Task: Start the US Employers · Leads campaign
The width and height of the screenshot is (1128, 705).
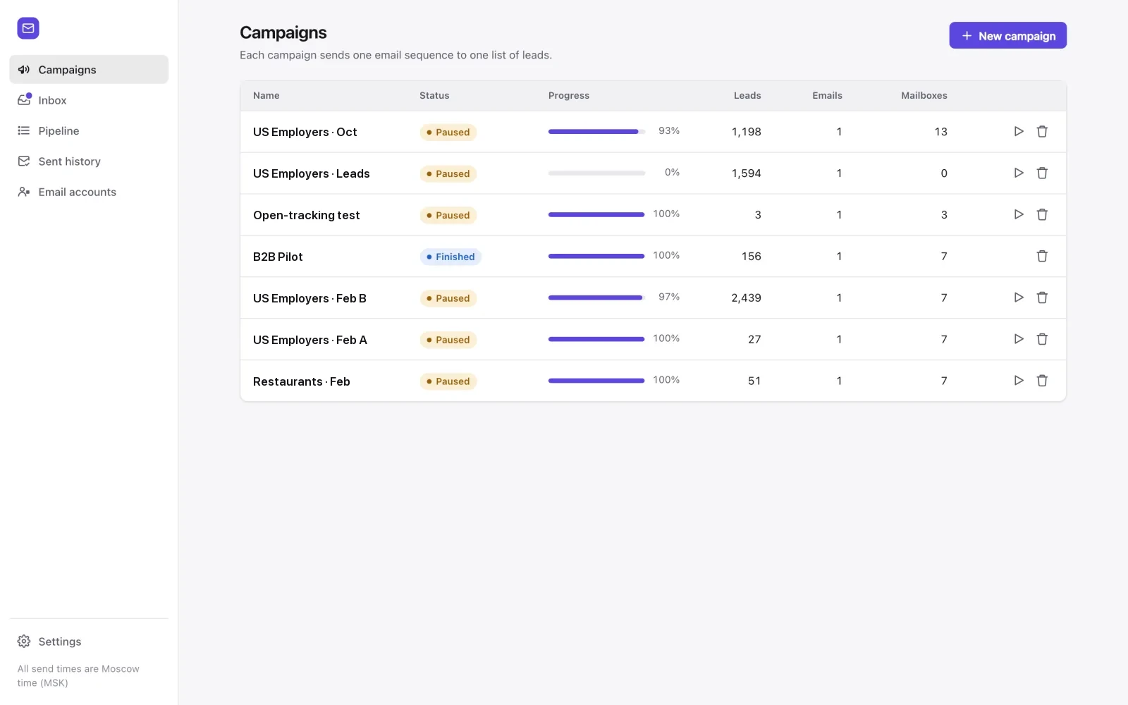Action: (1019, 173)
